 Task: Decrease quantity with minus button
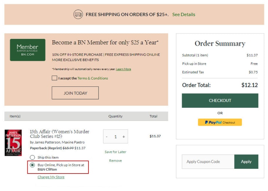[x=107, y=137]
